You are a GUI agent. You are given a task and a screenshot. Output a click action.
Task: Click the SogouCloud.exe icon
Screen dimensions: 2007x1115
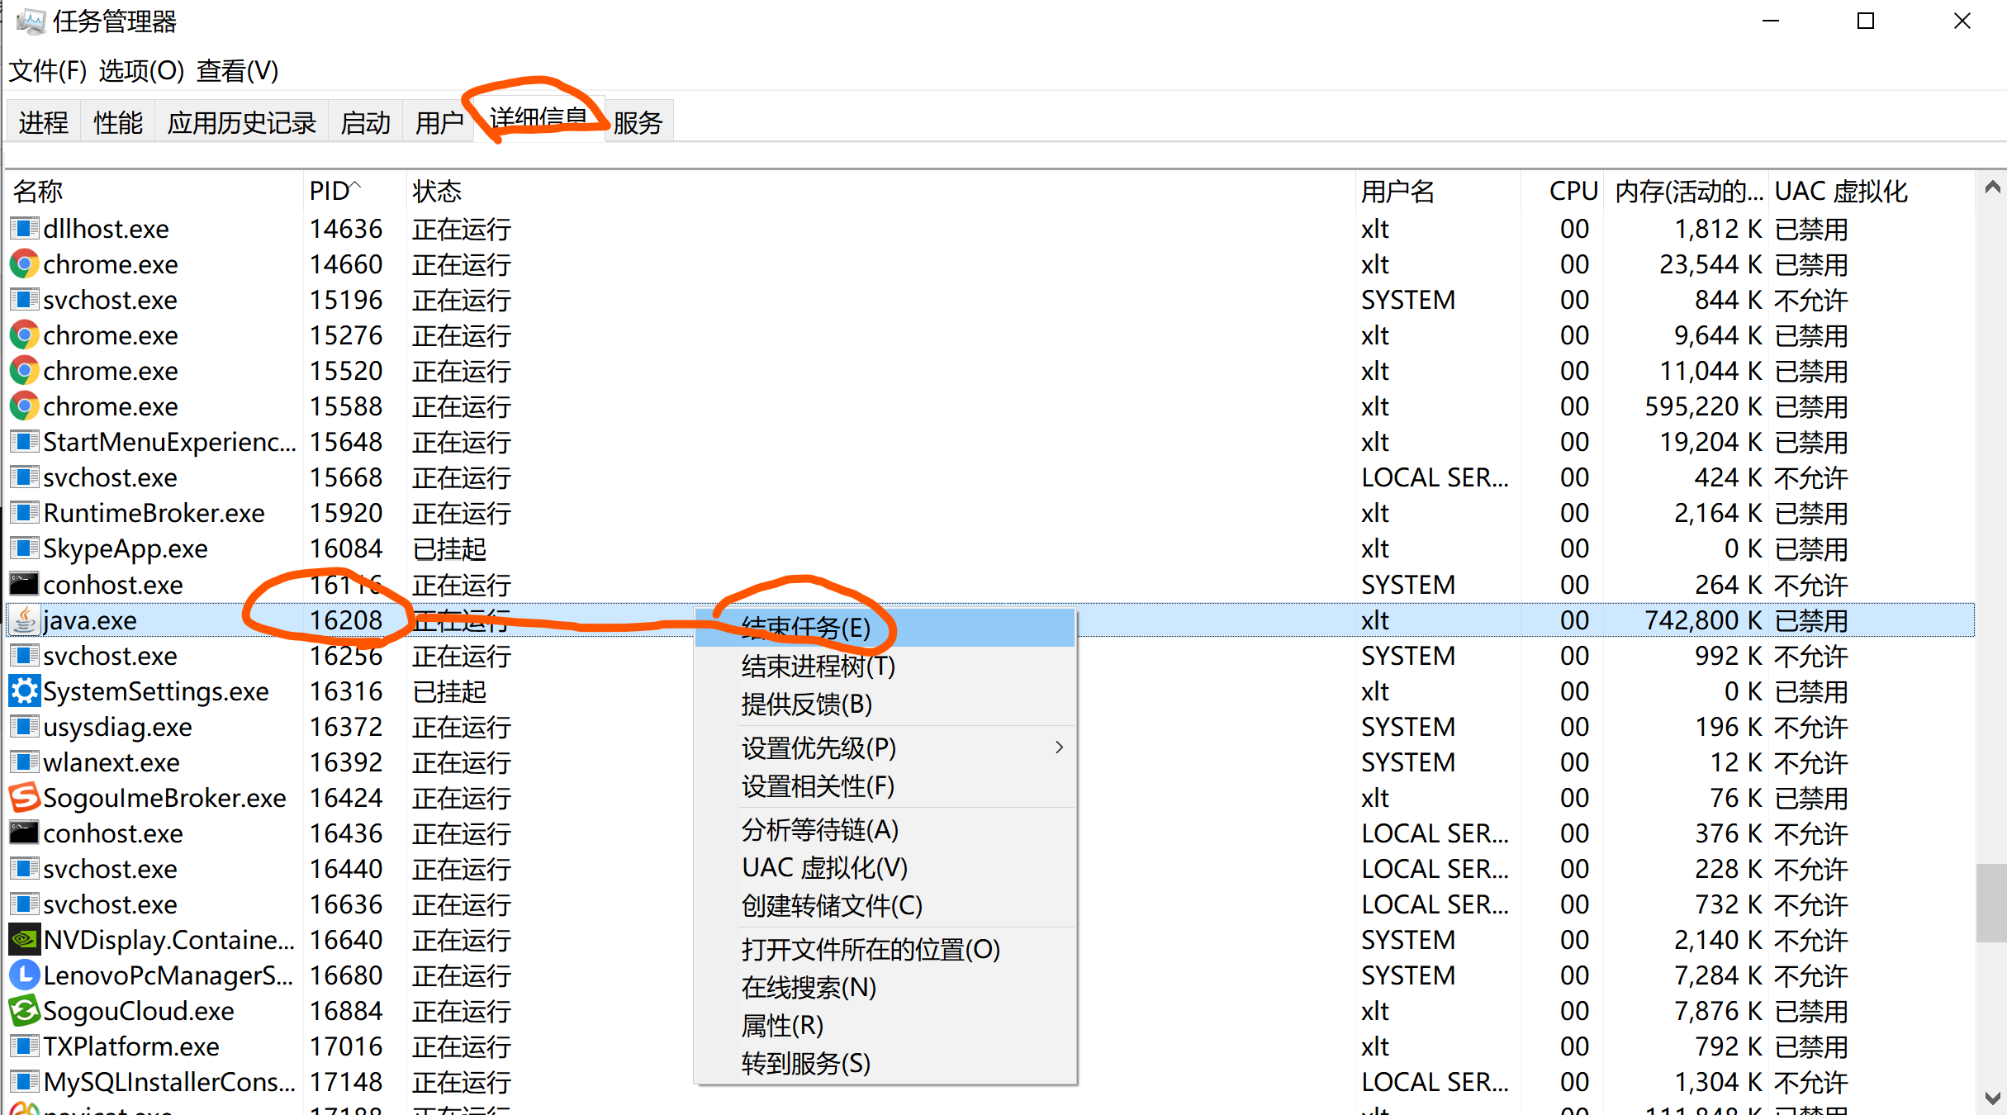(24, 1011)
